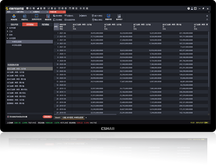Click the 数据提取 (data extract) icon

(x=14, y=16)
